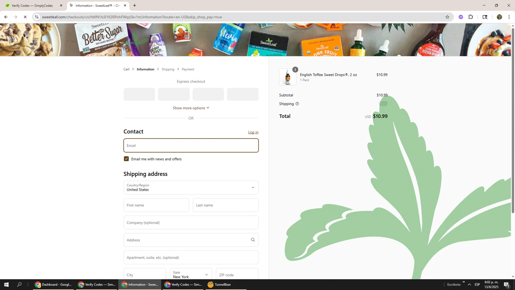This screenshot has height=290, width=515.
Task: Bookmark this page with the star icon
Action: pos(447,17)
